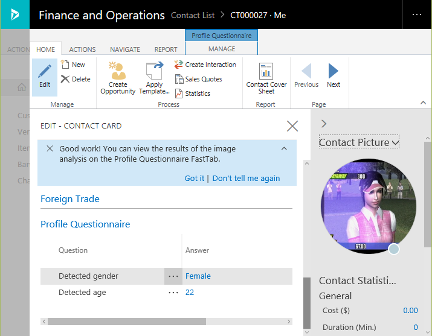Create a New contact
This screenshot has width=432, height=336.
[x=73, y=65]
